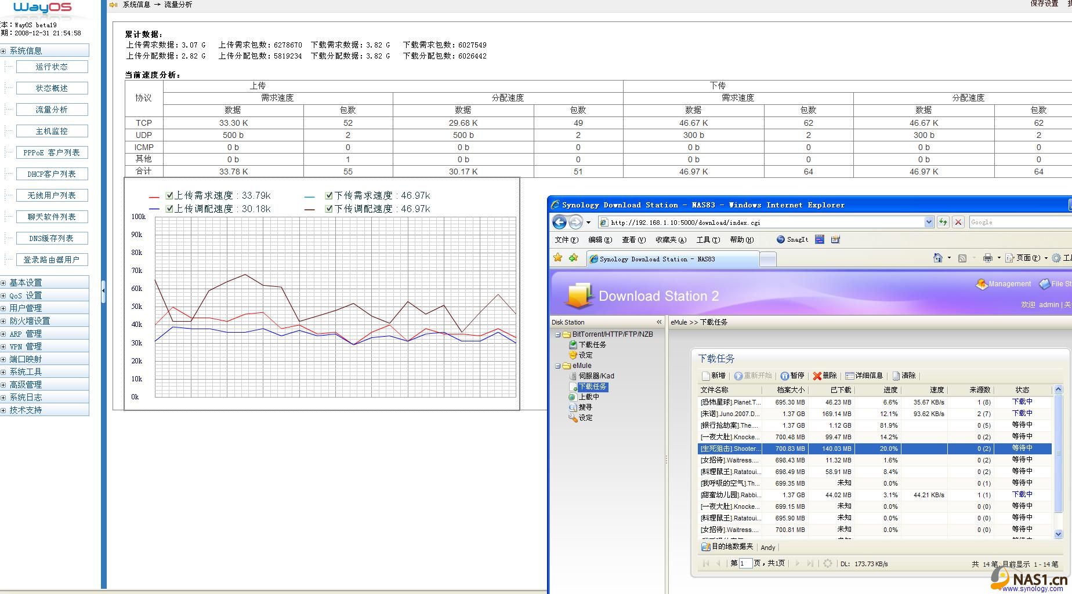Refresh the download task list pager
The height and width of the screenshot is (594, 1072).
coord(828,563)
